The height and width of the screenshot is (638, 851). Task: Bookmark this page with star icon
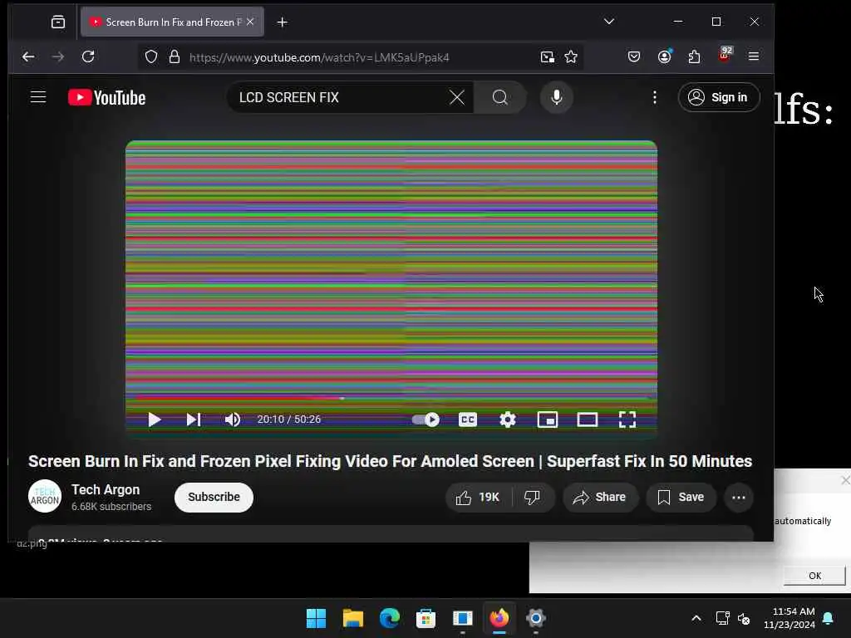click(571, 57)
